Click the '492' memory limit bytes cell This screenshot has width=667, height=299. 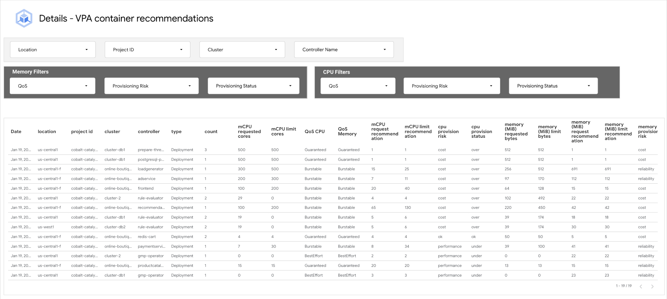coord(541,198)
